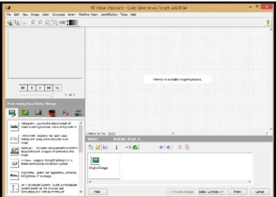This screenshot has height=197, width=276.
Task: Click the yellow context help icon at top right
Action: click(268, 22)
